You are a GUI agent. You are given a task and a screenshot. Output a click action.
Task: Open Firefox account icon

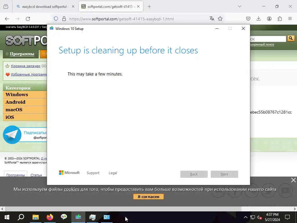coord(269,19)
